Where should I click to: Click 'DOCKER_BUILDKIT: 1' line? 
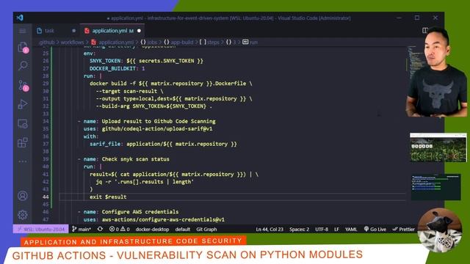pos(117,68)
